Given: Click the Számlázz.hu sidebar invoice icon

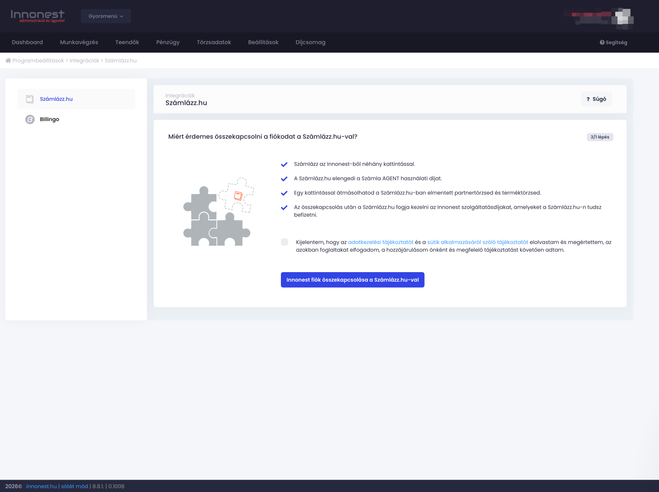Looking at the screenshot, I should (x=30, y=99).
